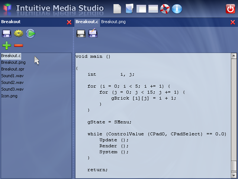Screen dimensions: 238x179
Task: Click the red power quit button
Action: (x=230, y=9)
